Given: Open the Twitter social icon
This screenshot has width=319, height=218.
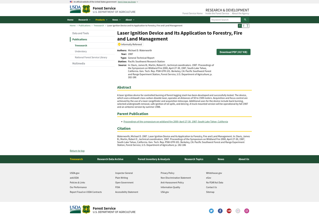Looking at the screenshot, I should (x=211, y=211).
